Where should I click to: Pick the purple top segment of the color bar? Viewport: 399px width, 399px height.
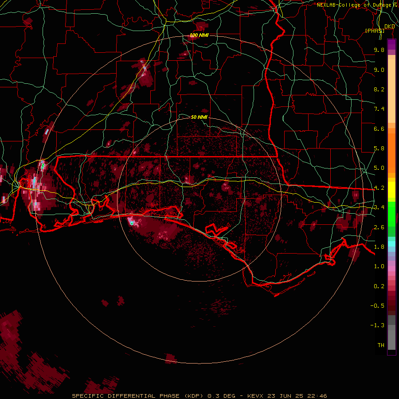click(391, 44)
